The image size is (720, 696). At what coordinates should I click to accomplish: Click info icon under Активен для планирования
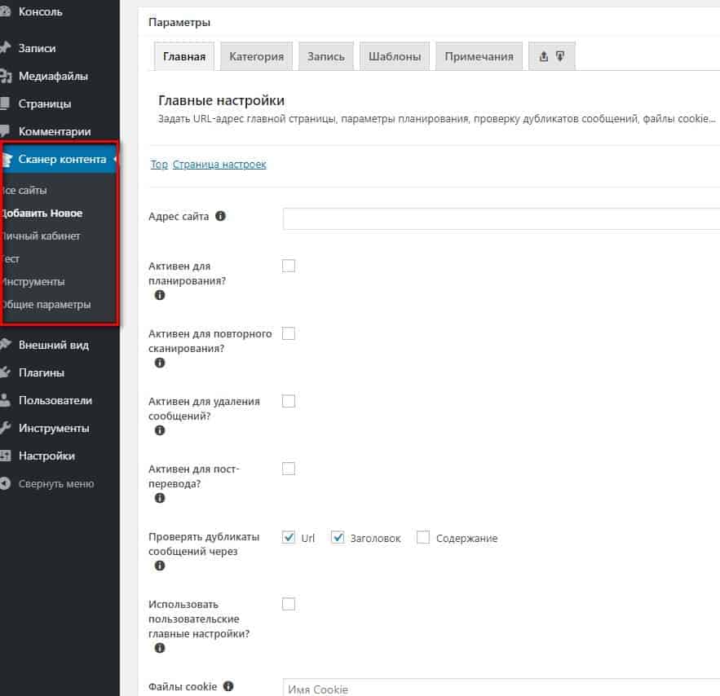tap(160, 295)
